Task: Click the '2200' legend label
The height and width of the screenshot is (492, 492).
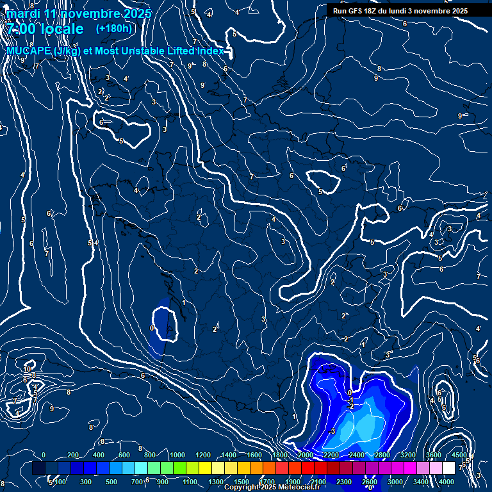Action: 331,455
